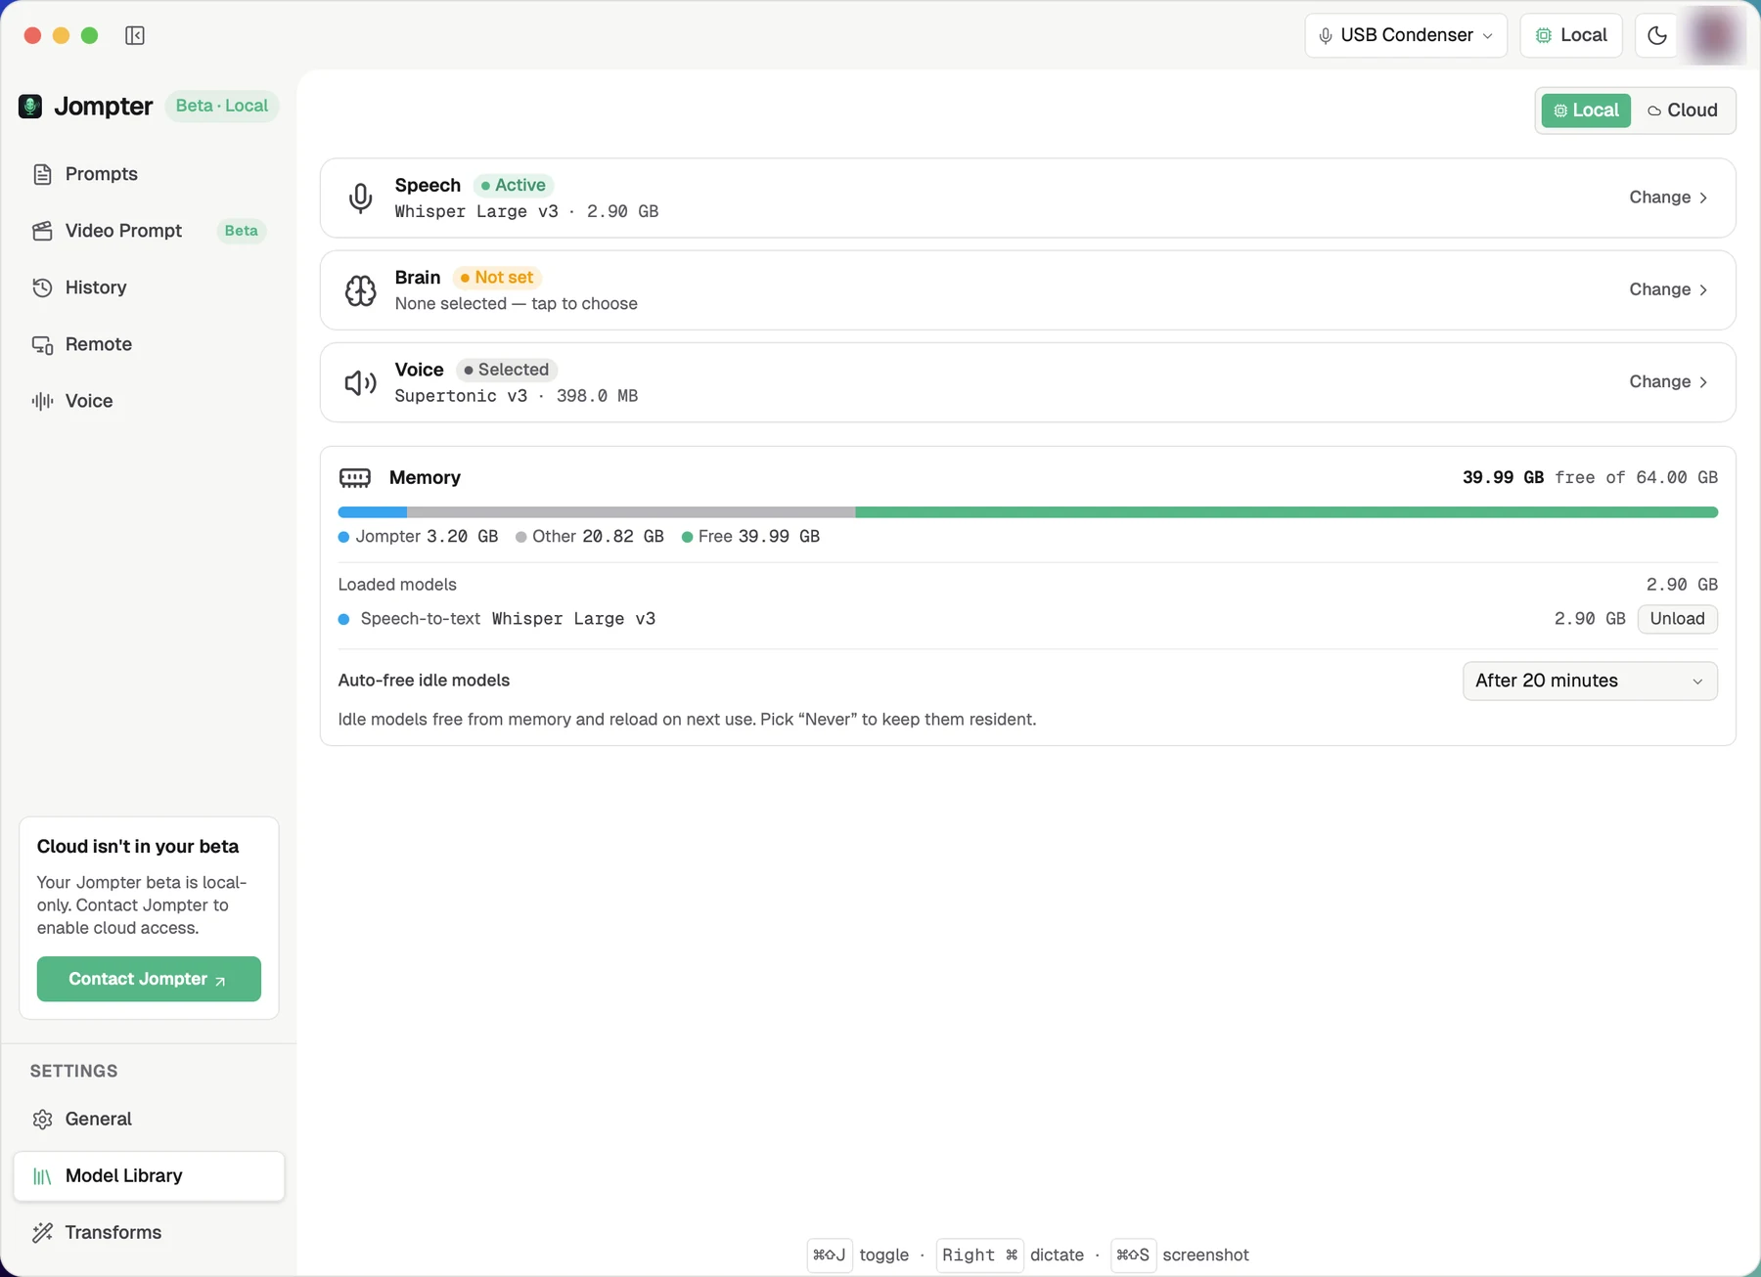Unload the Whisper Large v3 model
This screenshot has height=1277, width=1761.
[1677, 619]
